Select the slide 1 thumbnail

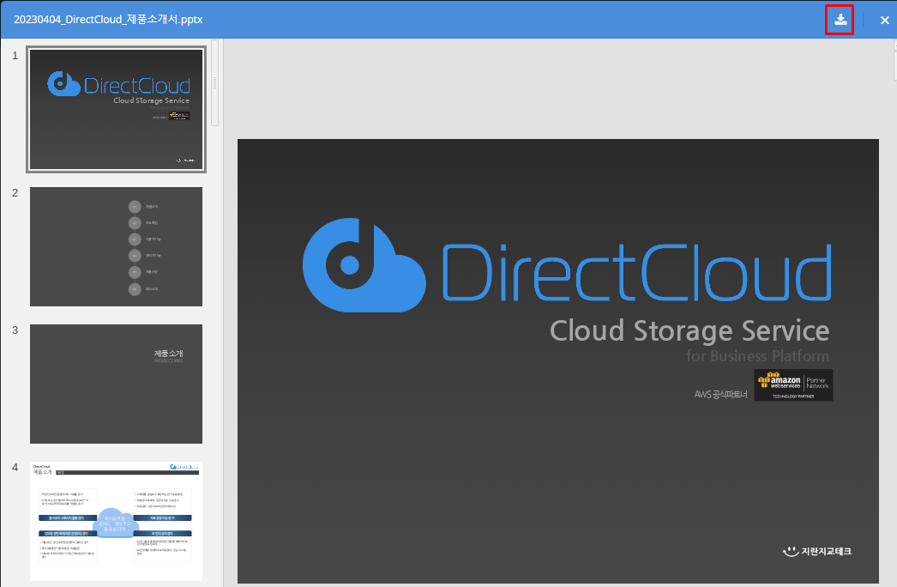coord(116,109)
